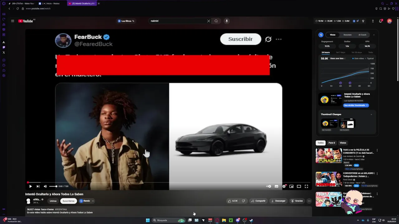The width and height of the screenshot is (399, 224).
Task: Dislike the video
Action: point(244,201)
